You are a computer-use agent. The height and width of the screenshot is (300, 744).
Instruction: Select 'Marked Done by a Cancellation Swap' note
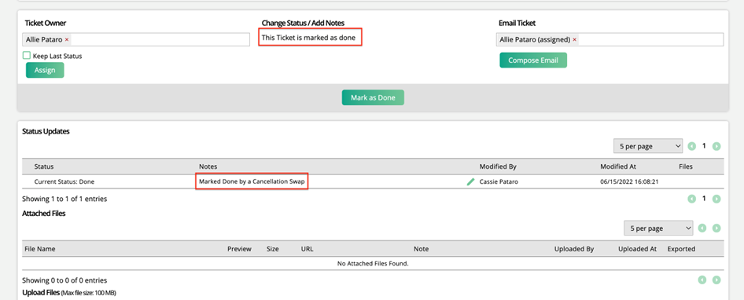click(252, 181)
